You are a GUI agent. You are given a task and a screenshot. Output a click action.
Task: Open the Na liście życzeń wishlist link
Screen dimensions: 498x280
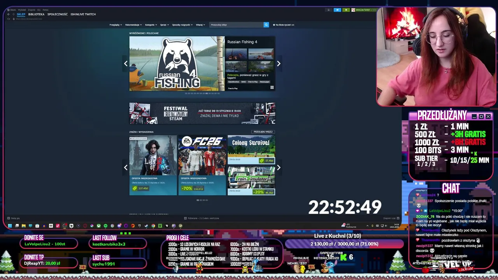tap(284, 24)
